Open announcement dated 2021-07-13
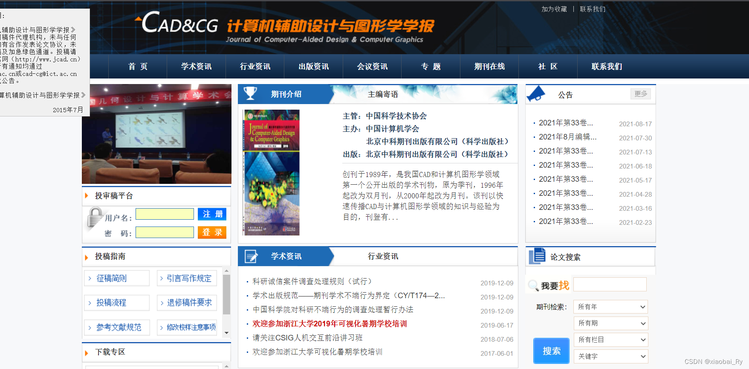This screenshot has width=749, height=369. click(566, 151)
